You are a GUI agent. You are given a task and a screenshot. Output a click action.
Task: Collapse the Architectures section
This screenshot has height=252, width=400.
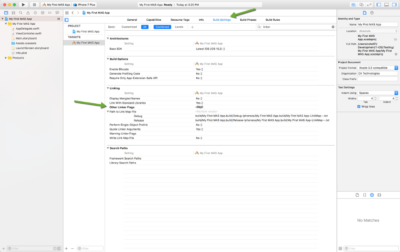tap(108, 38)
